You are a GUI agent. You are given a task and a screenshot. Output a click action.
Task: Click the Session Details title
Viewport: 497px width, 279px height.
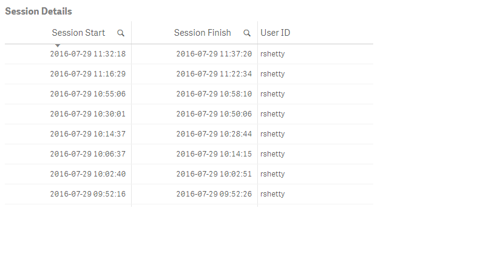pos(38,12)
